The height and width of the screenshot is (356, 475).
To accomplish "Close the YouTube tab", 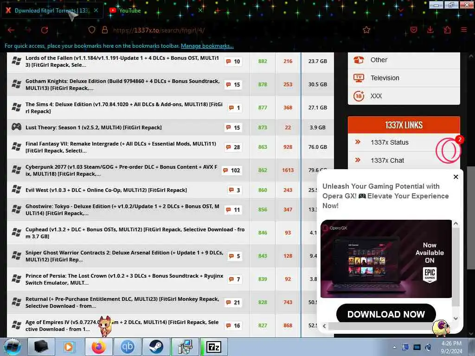I will point(200,10).
